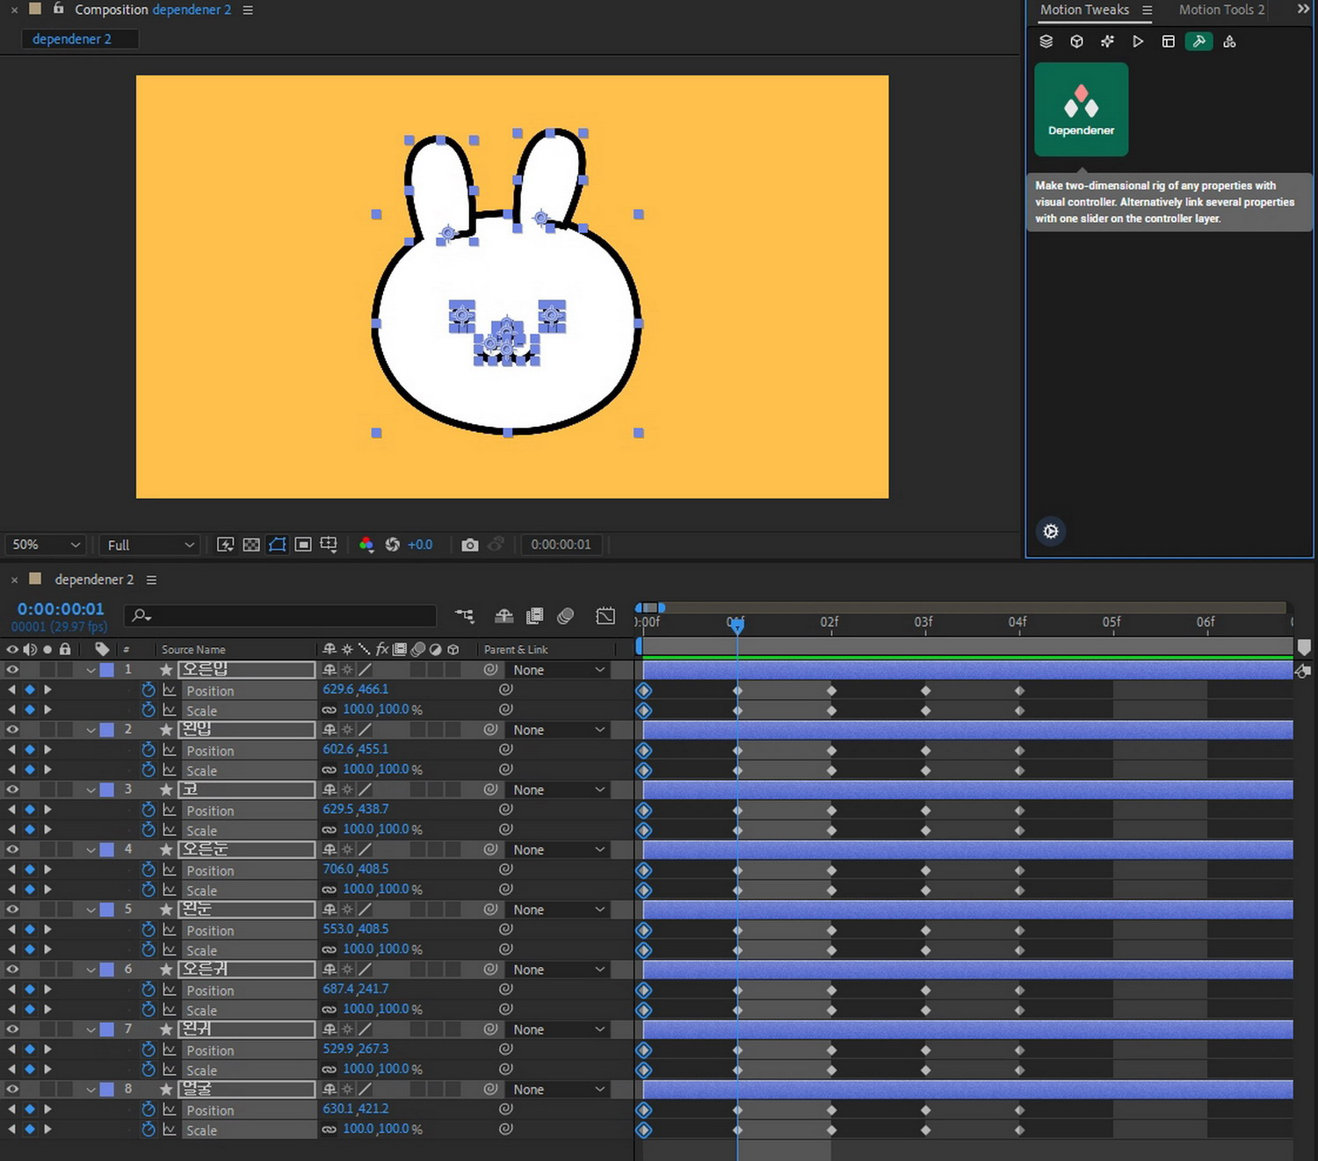The height and width of the screenshot is (1161, 1318).
Task: Hide layer 8 using its eye icon
Action: pos(12,1089)
